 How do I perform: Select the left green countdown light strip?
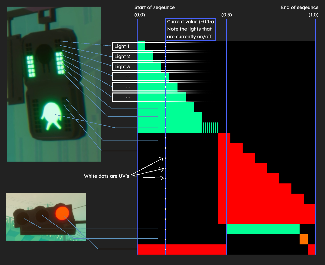[x=31, y=66]
